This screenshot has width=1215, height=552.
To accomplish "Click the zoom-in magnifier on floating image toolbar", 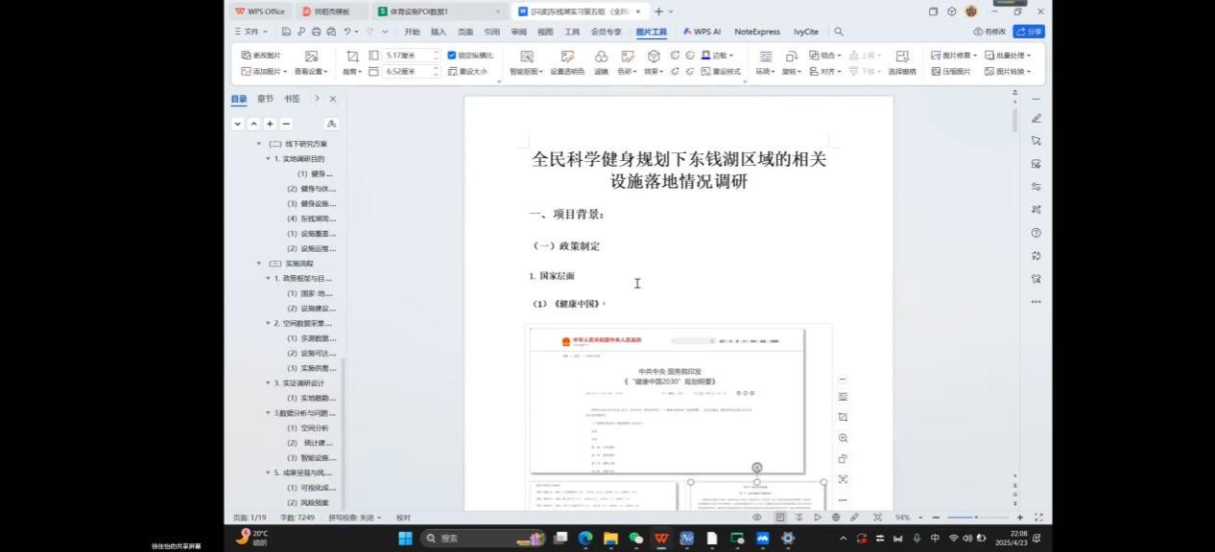I will coord(843,438).
